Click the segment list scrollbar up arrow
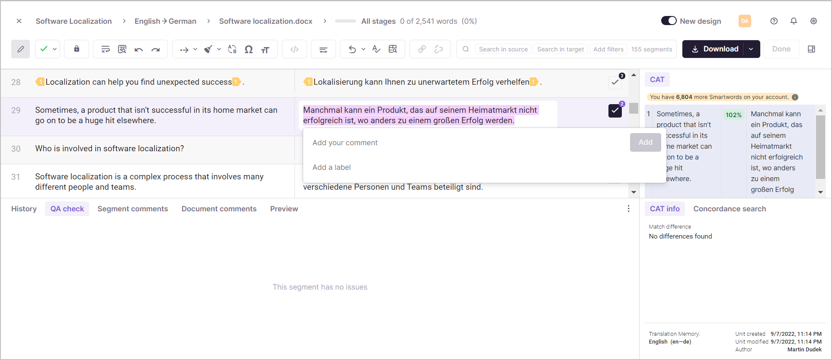Image resolution: width=832 pixels, height=360 pixels. tap(634, 75)
